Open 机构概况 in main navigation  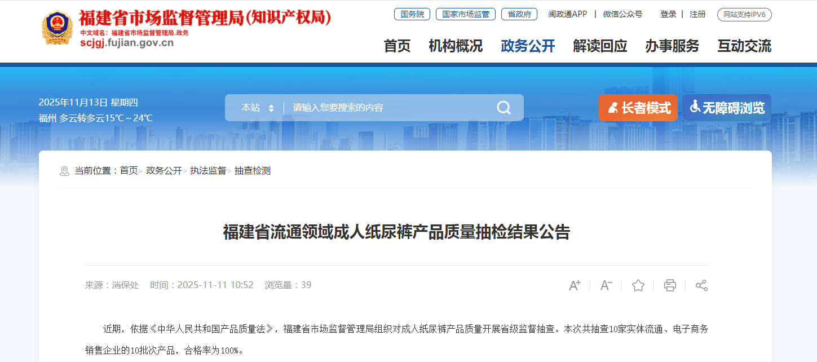[x=456, y=46]
